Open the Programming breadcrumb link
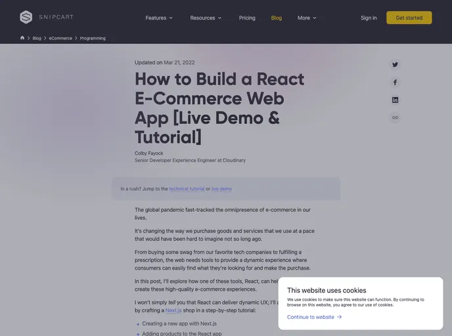Image resolution: width=452 pixels, height=336 pixels. [x=93, y=38]
